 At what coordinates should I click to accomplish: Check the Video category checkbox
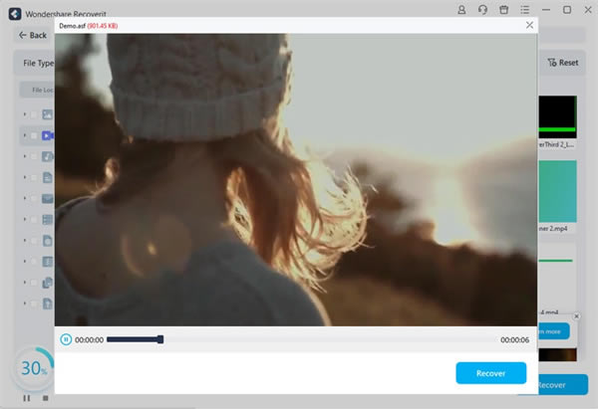[x=34, y=135]
